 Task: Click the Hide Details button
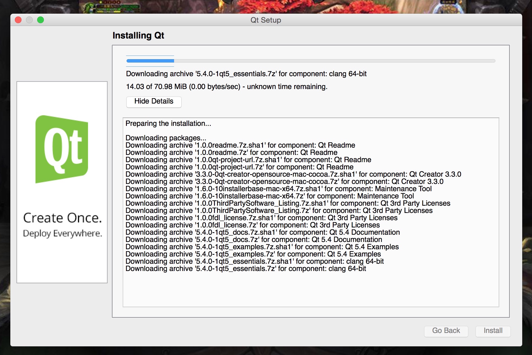point(154,102)
